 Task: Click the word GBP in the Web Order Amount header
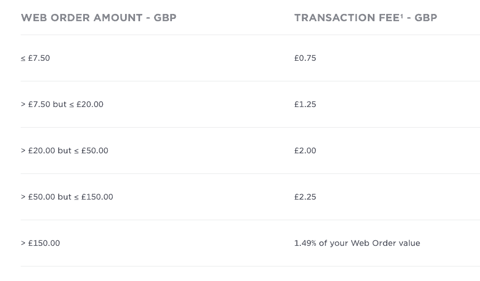pyautogui.click(x=165, y=18)
